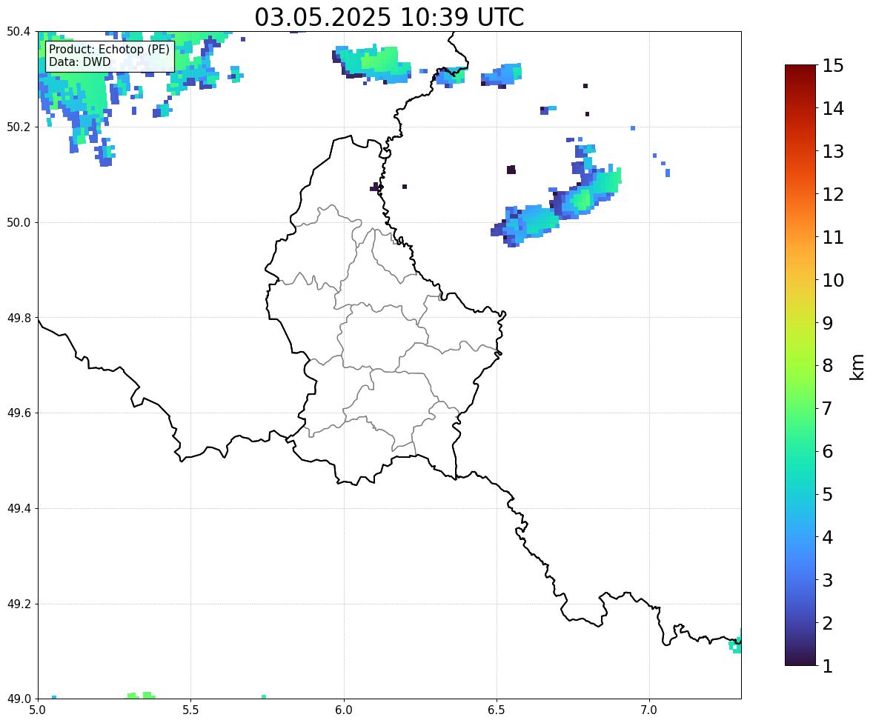Click latitude axis label 49.6
The height and width of the screenshot is (723, 873).
(x=19, y=413)
